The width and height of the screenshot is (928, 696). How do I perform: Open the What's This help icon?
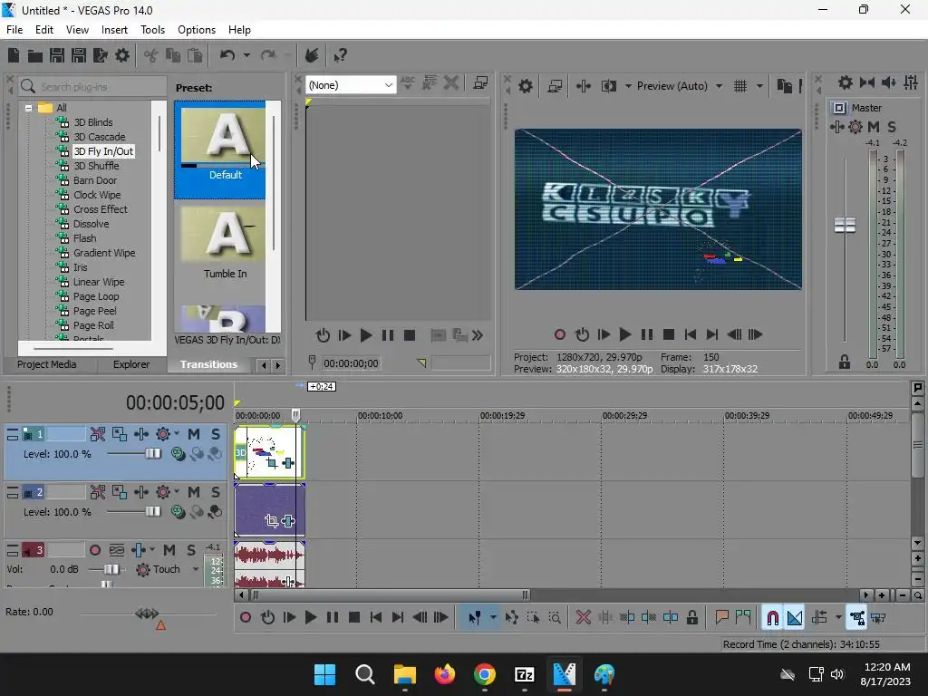coord(340,55)
